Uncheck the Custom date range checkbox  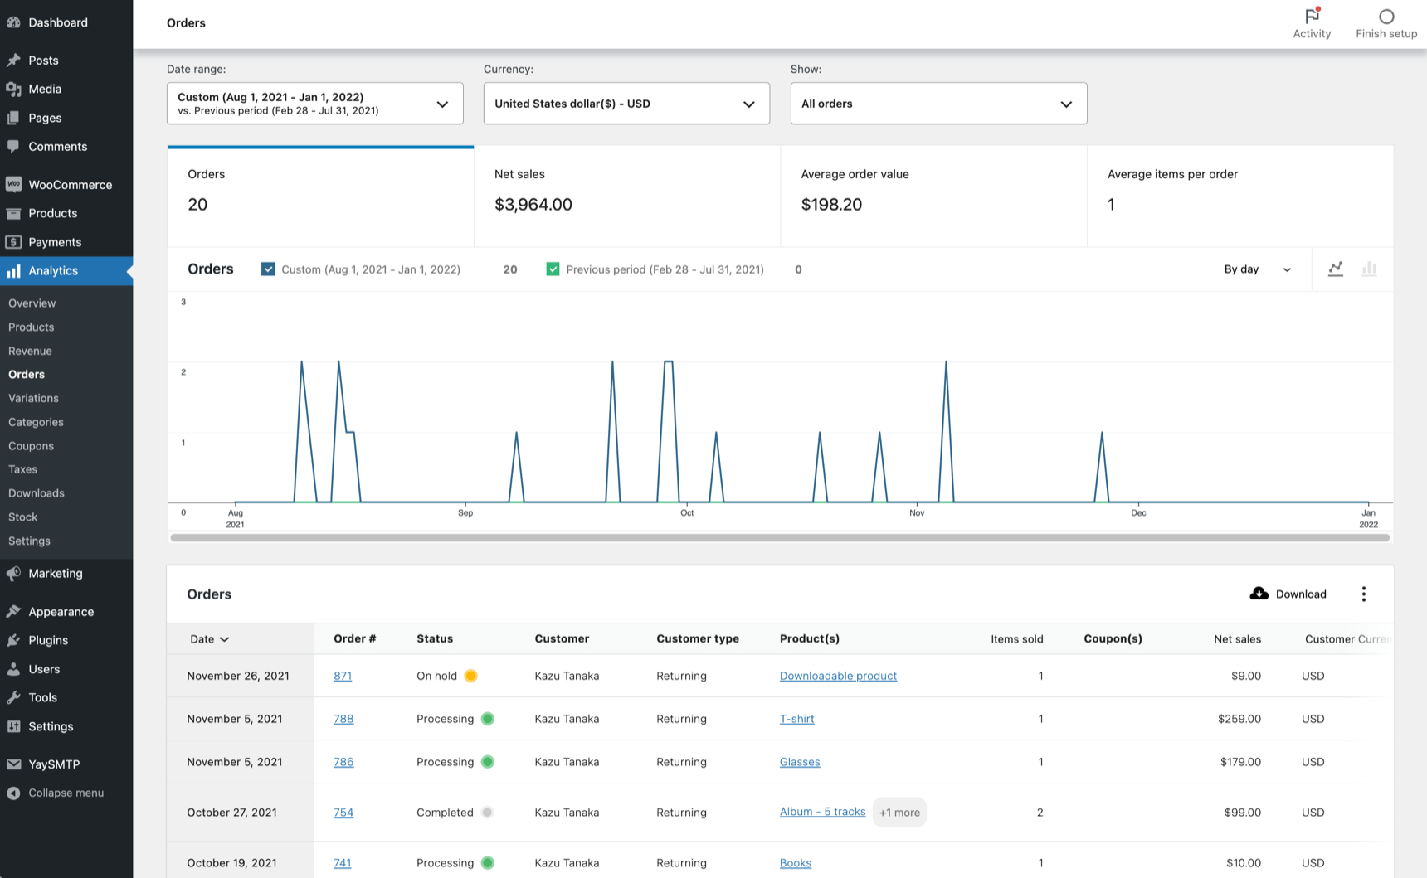[x=268, y=269]
